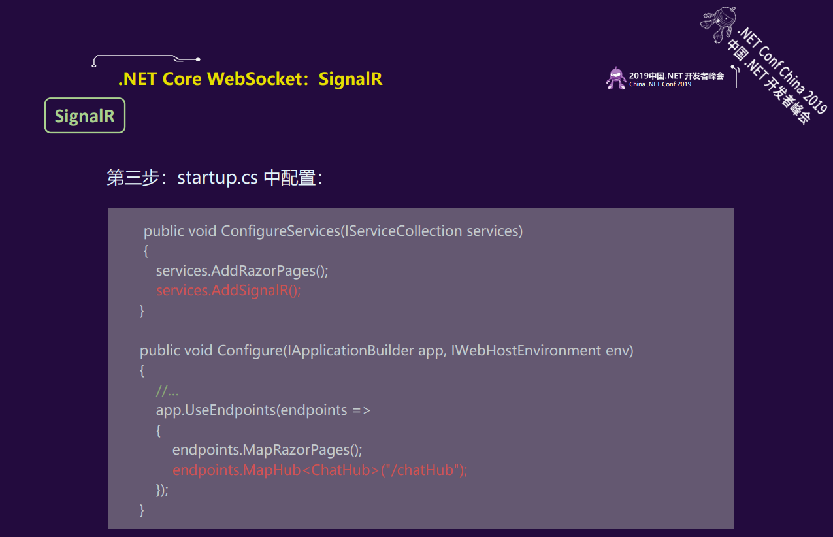Click the "China .NET Conf 2019" subtitle text
This screenshot has height=537, width=833.
(660, 84)
